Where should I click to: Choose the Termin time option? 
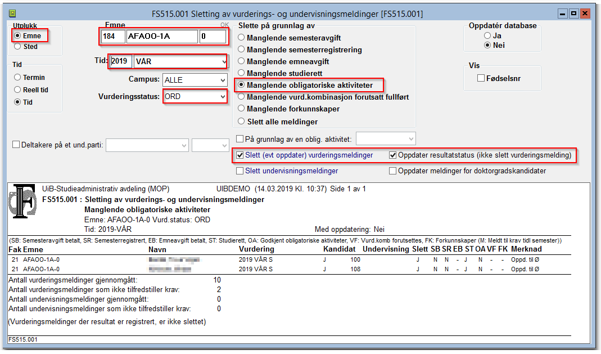tap(18, 78)
